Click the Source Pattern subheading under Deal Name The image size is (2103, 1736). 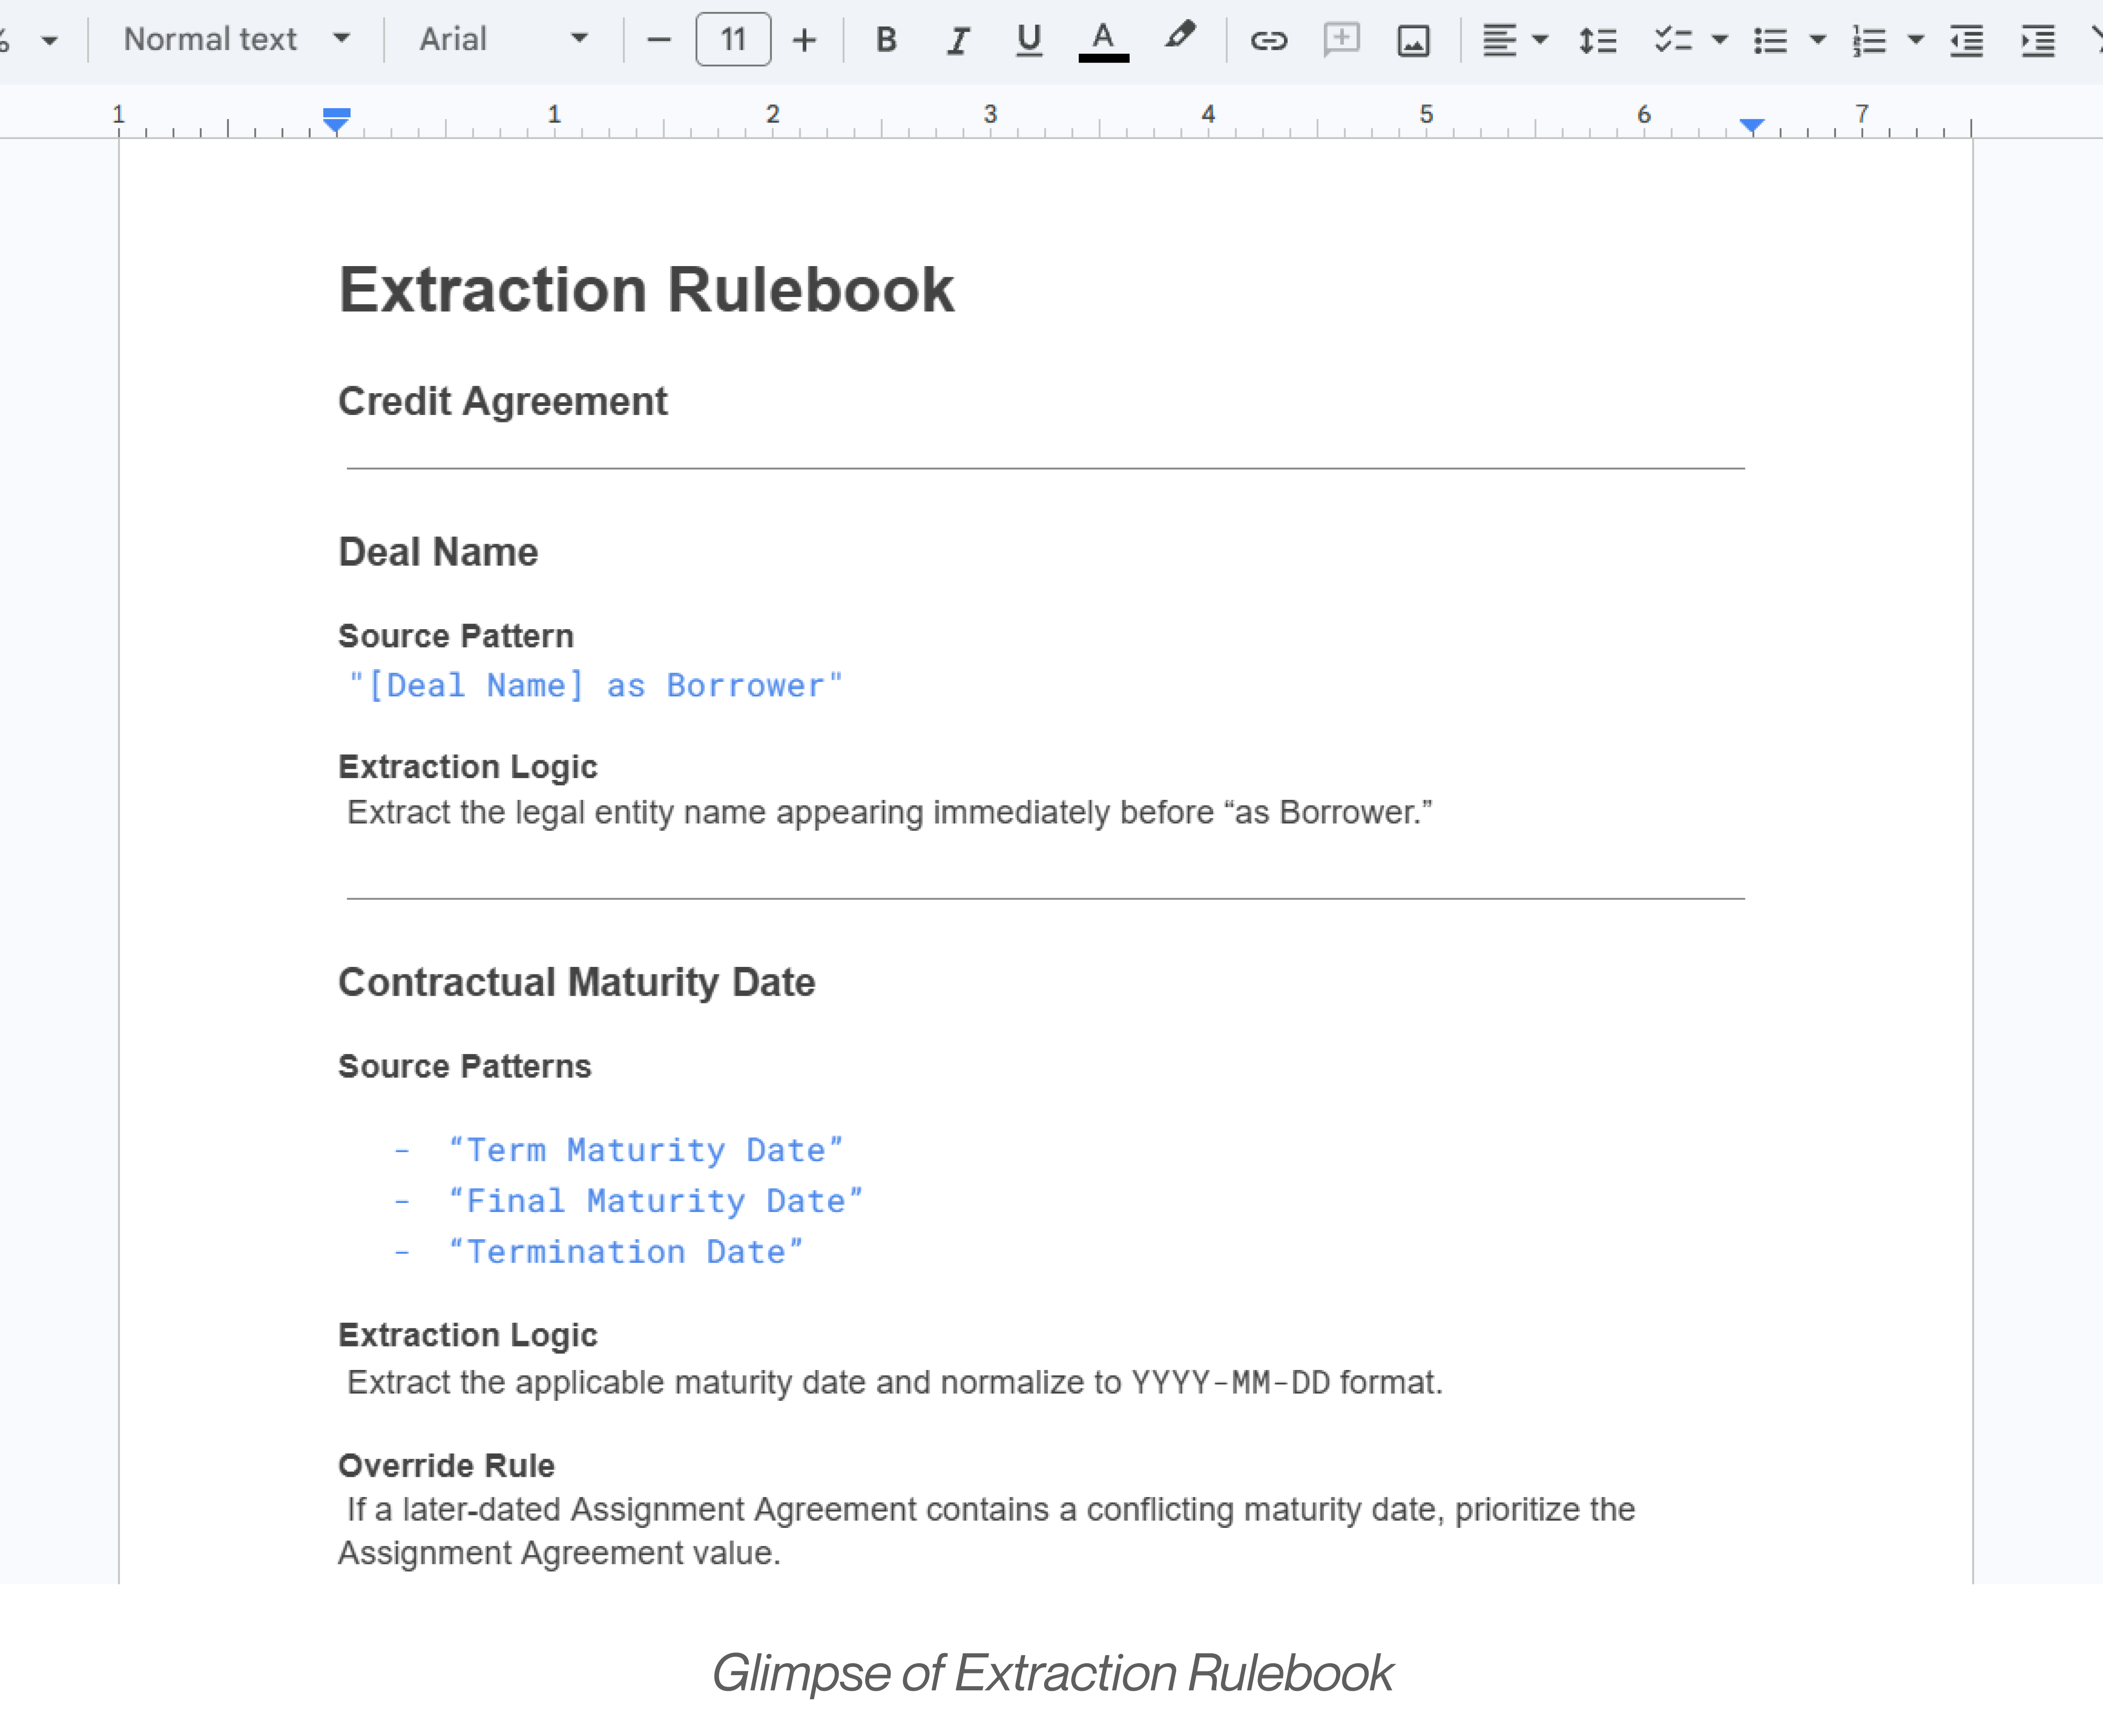(456, 636)
